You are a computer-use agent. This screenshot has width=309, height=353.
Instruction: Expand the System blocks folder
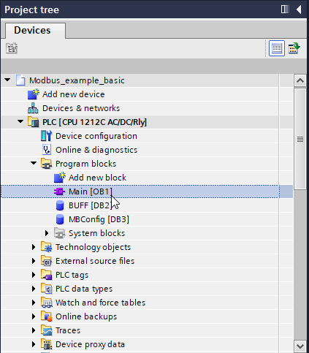coord(47,233)
